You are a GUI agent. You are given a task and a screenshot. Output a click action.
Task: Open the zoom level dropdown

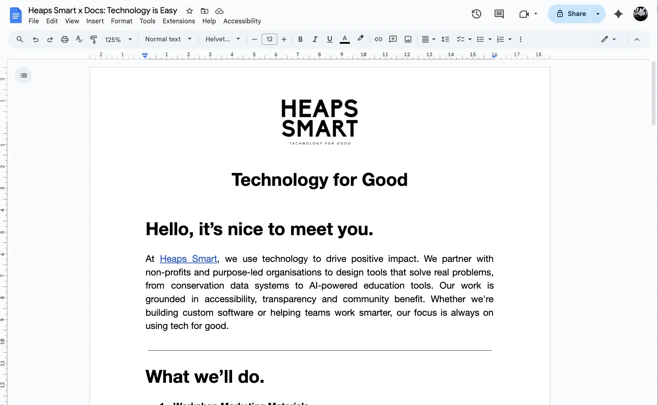[x=118, y=40]
